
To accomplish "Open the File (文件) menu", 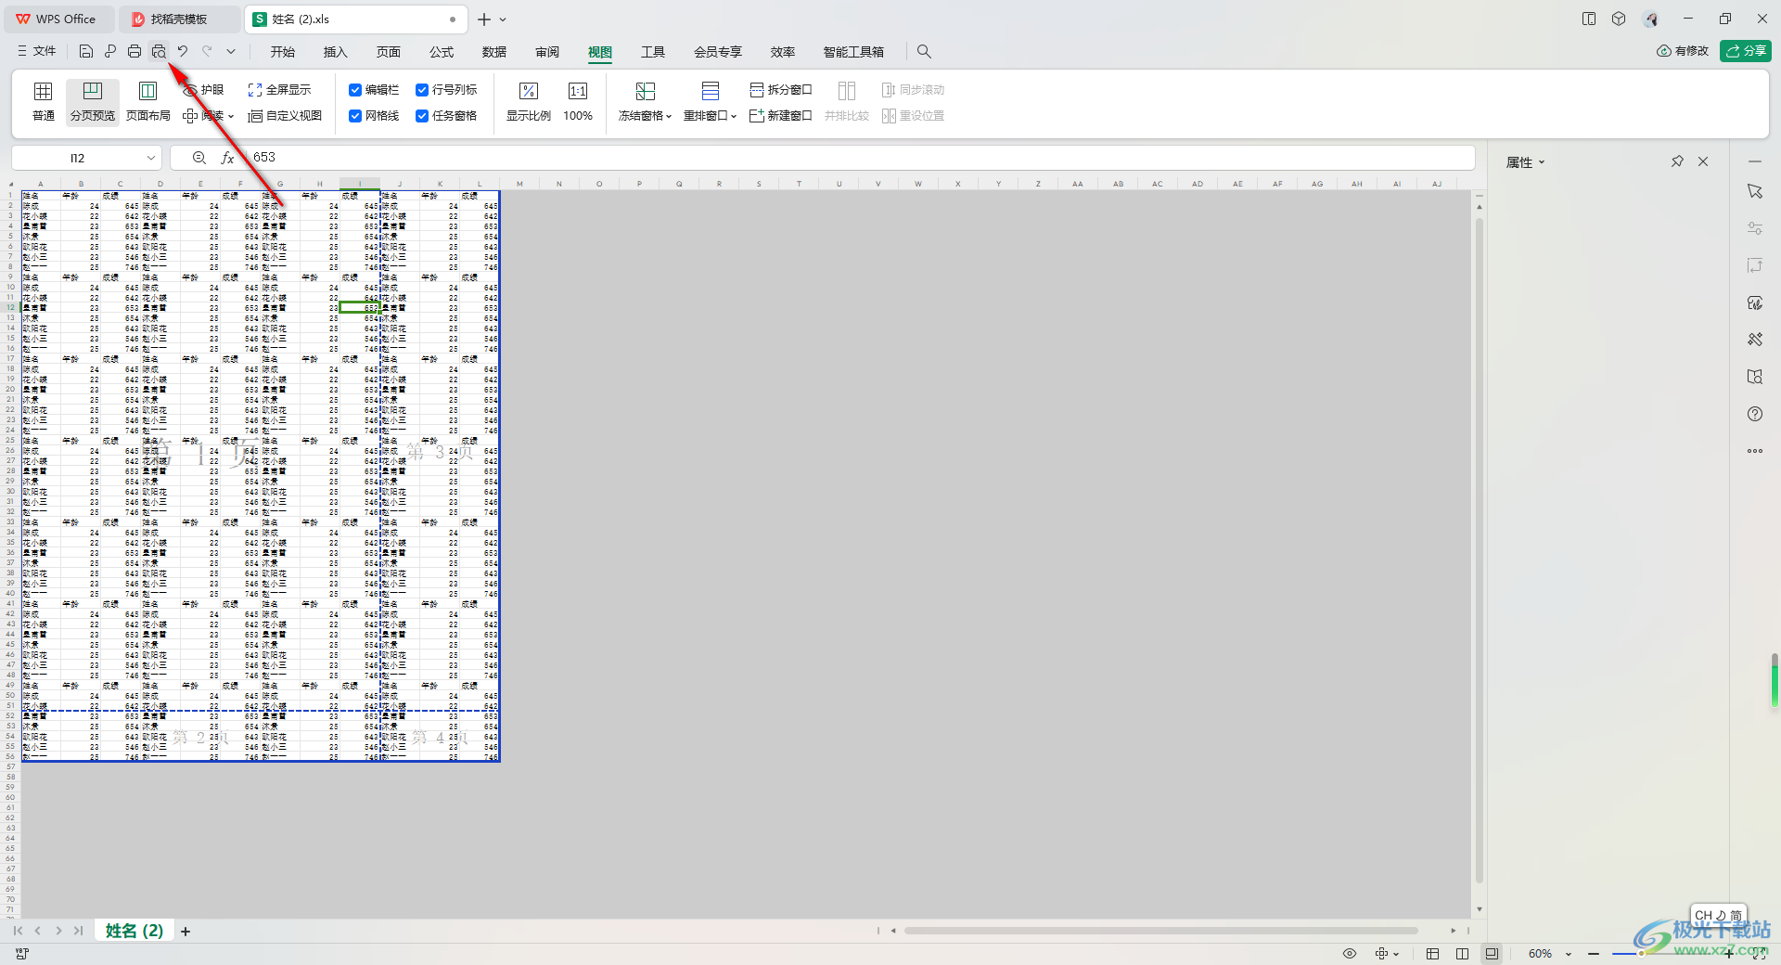I will click(36, 52).
